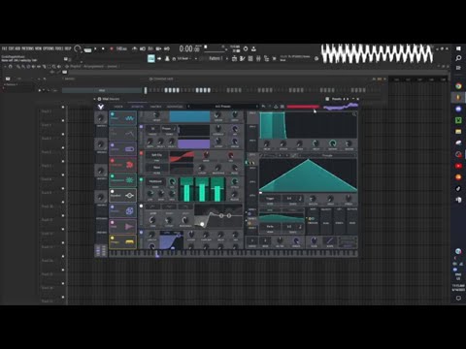Go to previous preset arrow in Vital

[x=188, y=107]
